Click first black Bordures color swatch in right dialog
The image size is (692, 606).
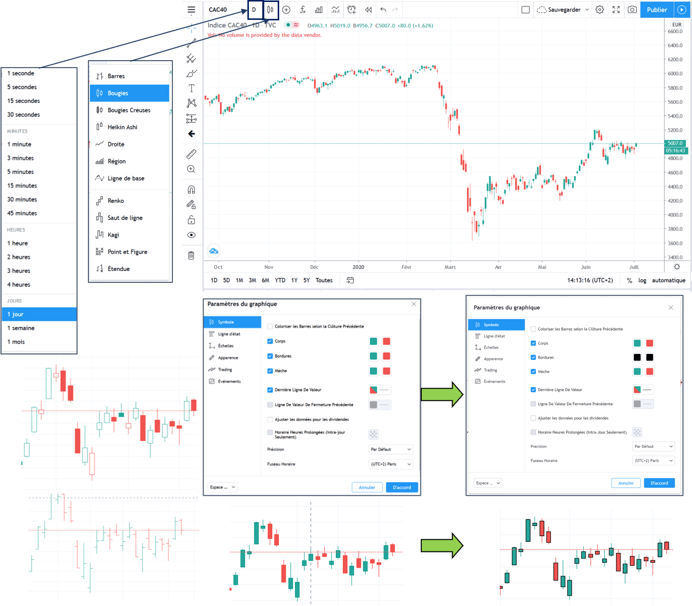pos(637,357)
